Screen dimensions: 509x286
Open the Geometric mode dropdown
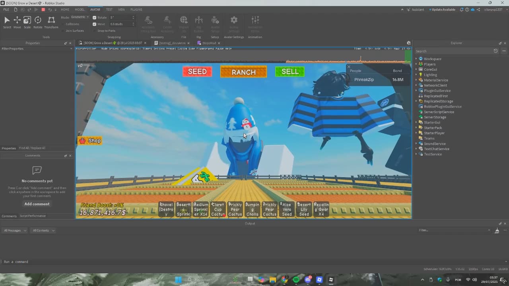[x=80, y=17]
